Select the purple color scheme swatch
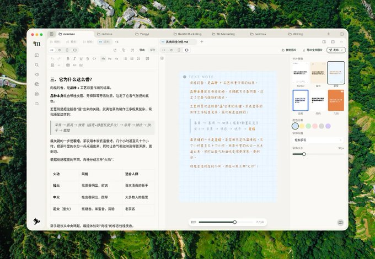The image size is (375, 259). click(x=328, y=126)
